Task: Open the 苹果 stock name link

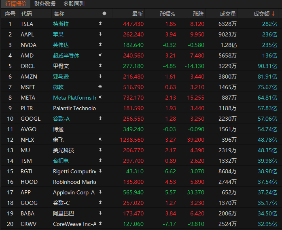Action: tap(58, 34)
